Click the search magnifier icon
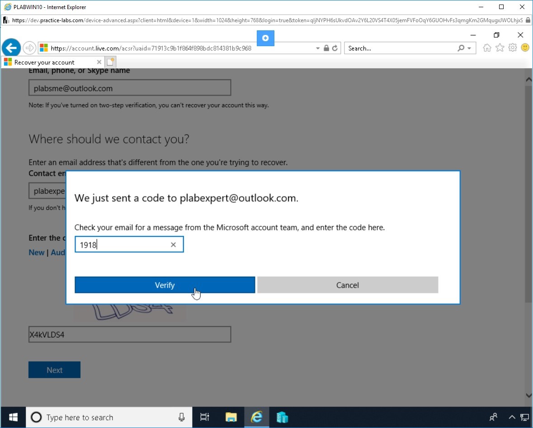 (461, 48)
